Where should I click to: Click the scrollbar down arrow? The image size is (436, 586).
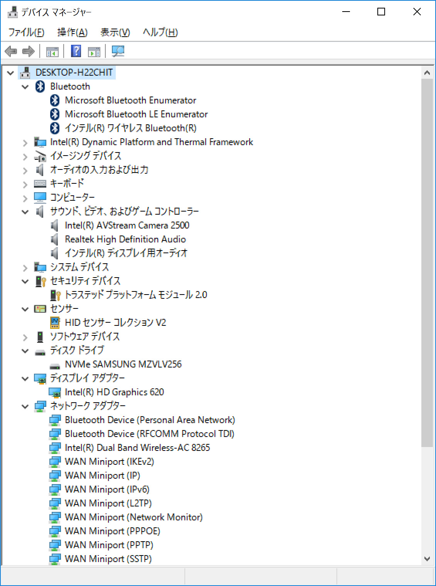point(427,559)
